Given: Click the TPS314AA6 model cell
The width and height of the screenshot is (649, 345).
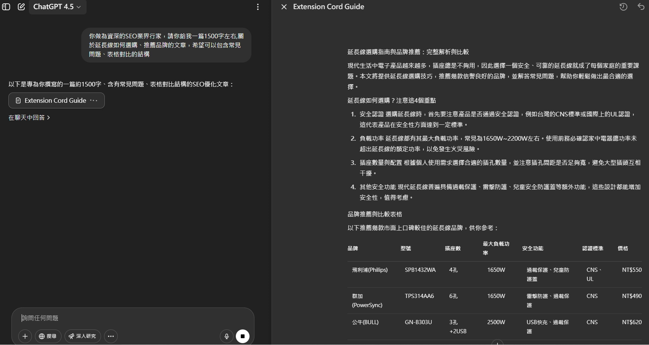Looking at the screenshot, I should [x=419, y=296].
